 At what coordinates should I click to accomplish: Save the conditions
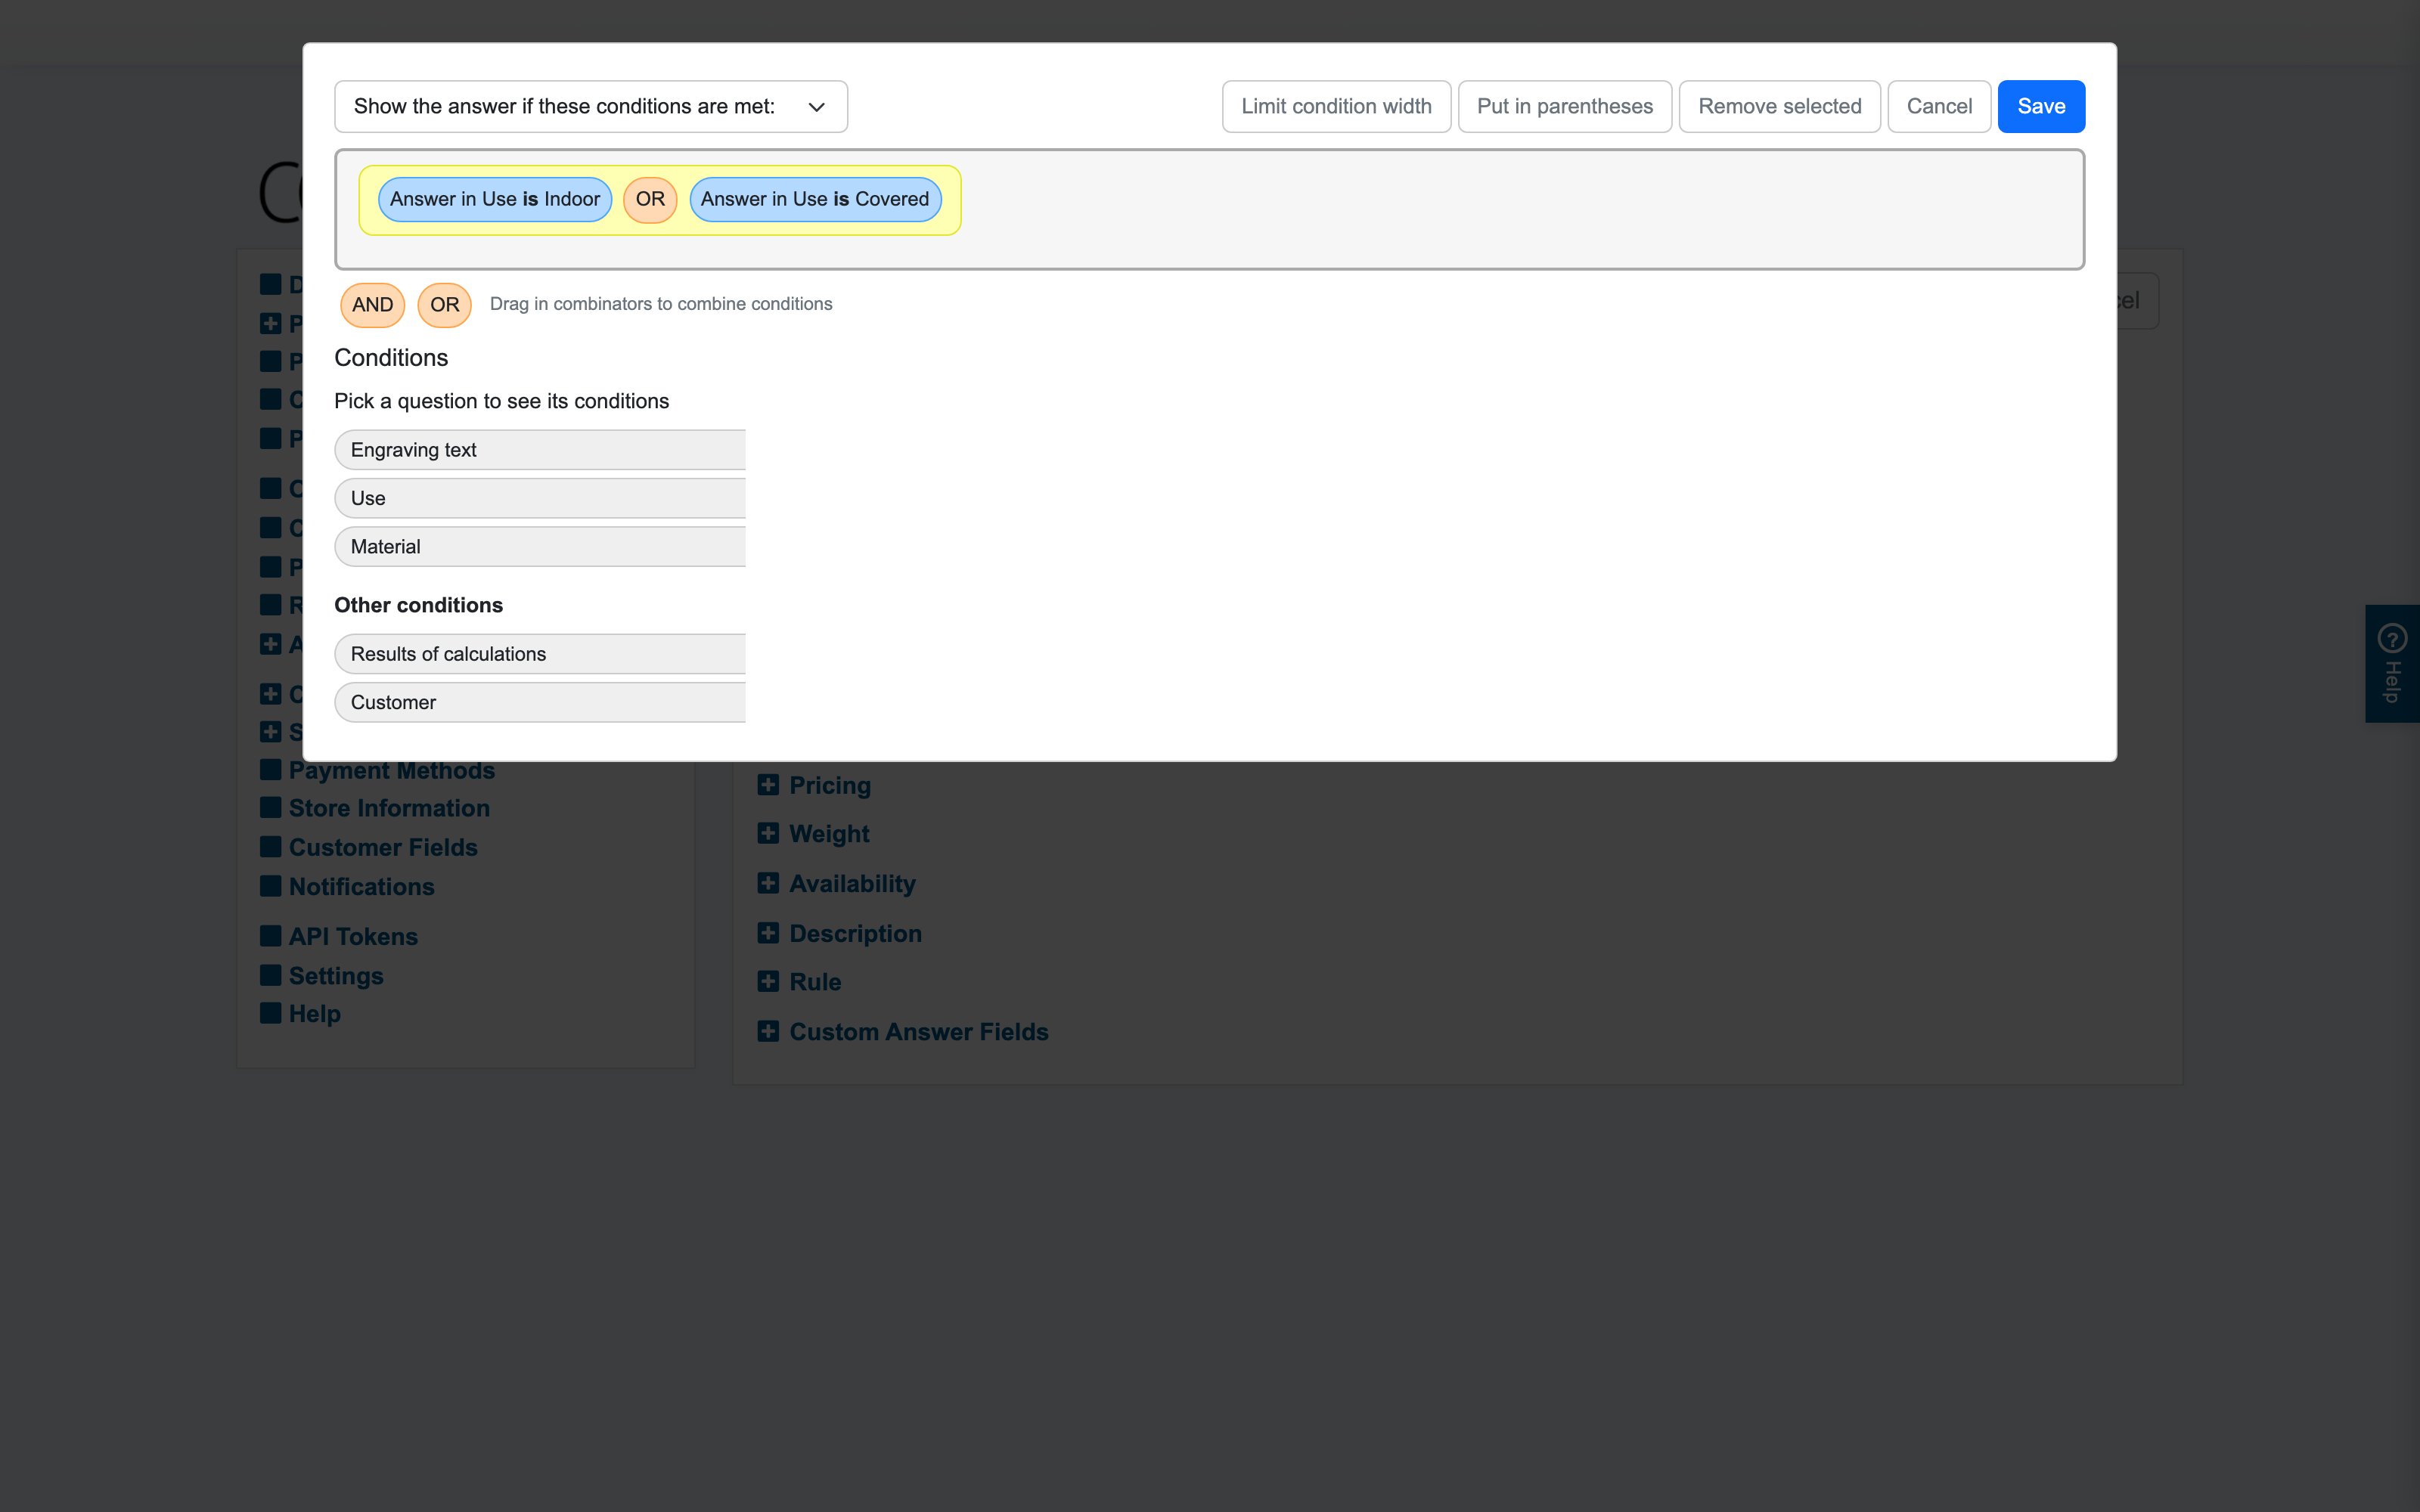[x=2040, y=106]
